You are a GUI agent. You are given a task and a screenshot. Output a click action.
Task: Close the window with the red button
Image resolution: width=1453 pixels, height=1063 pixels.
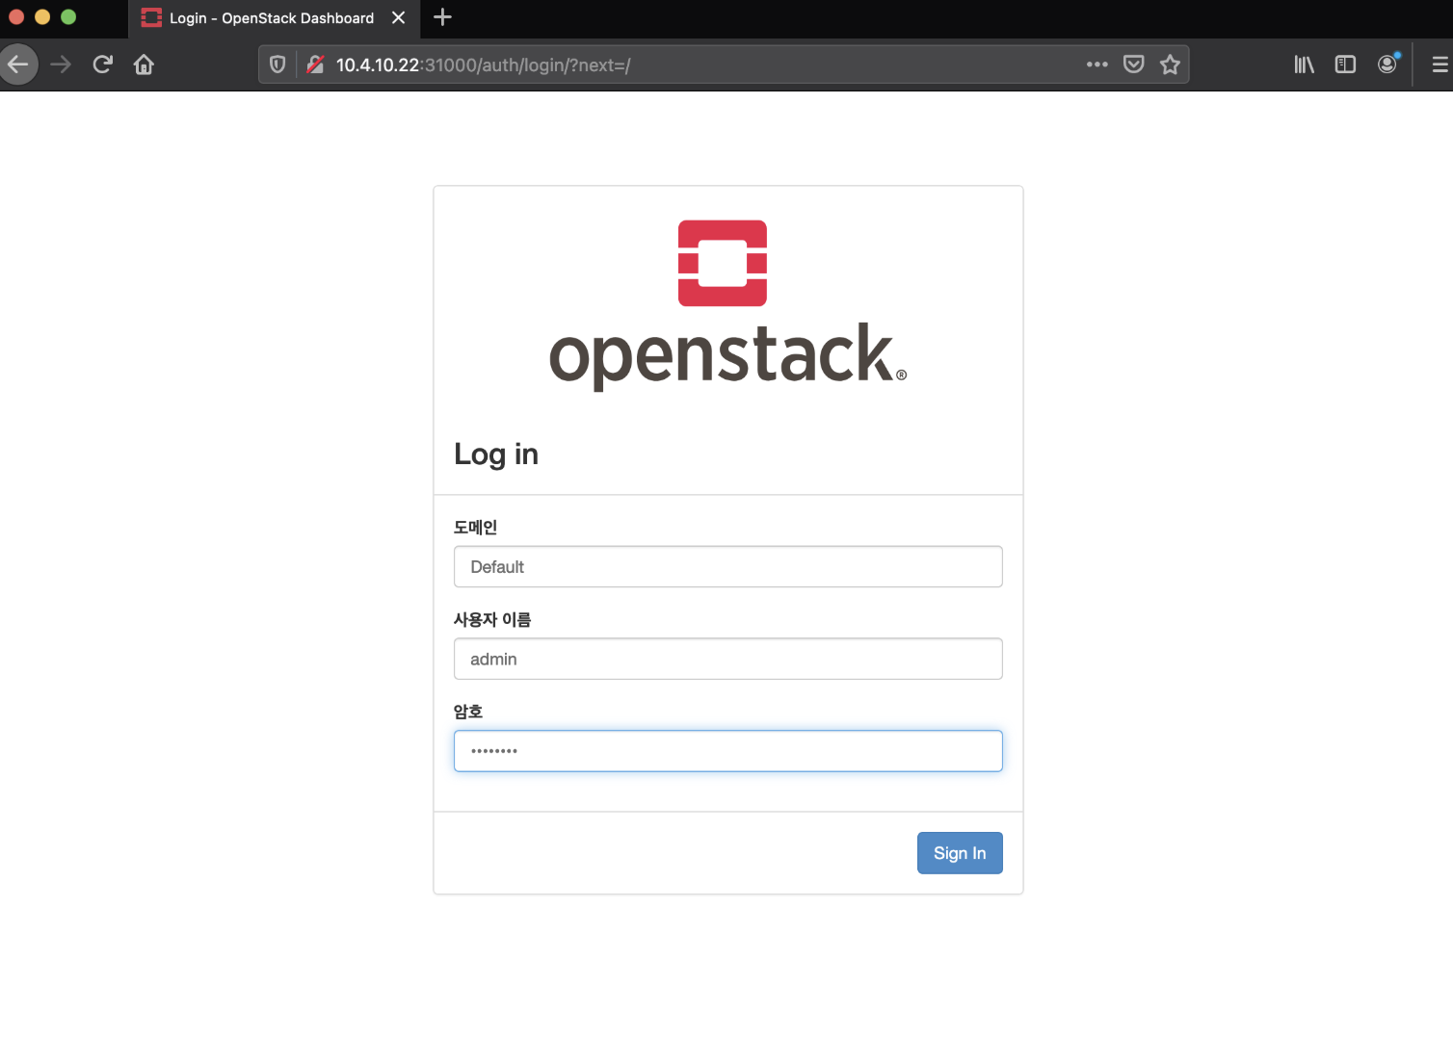coord(16,16)
